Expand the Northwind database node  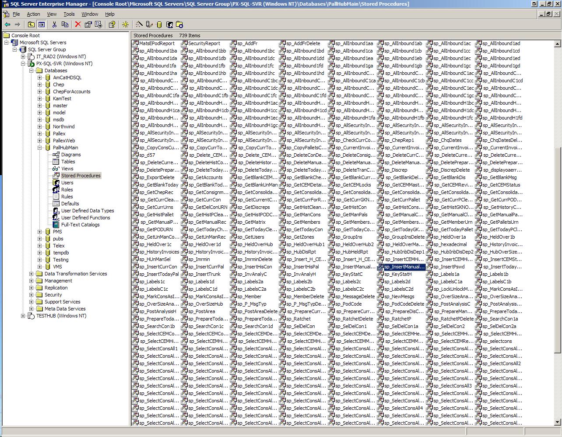[x=40, y=127]
